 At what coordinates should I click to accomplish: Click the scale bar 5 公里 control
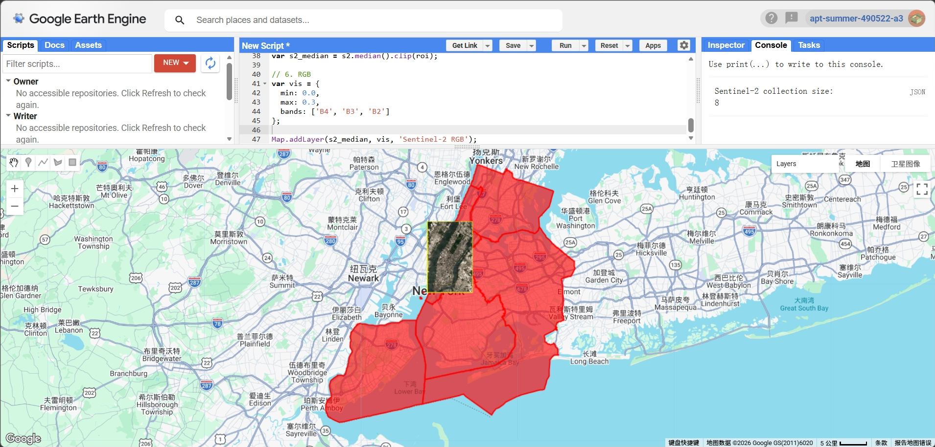click(843, 443)
